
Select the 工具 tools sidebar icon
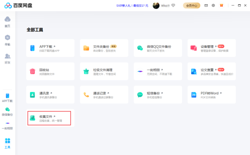(7, 141)
